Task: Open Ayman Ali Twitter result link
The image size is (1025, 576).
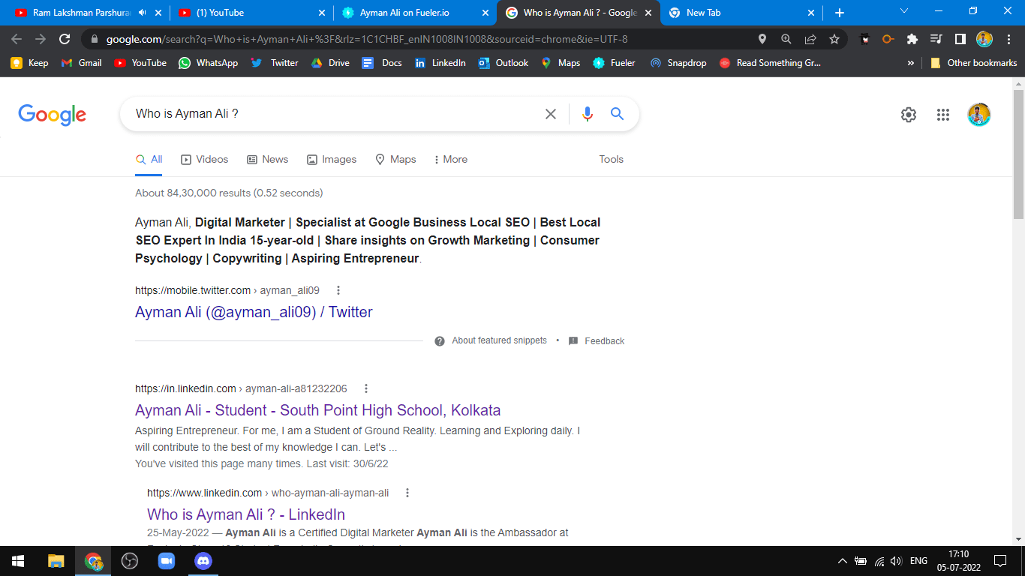Action: pos(254,312)
